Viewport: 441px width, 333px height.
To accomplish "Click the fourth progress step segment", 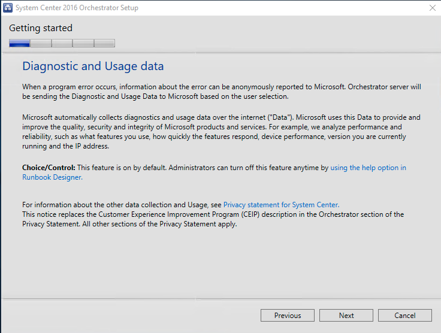I will point(83,43).
